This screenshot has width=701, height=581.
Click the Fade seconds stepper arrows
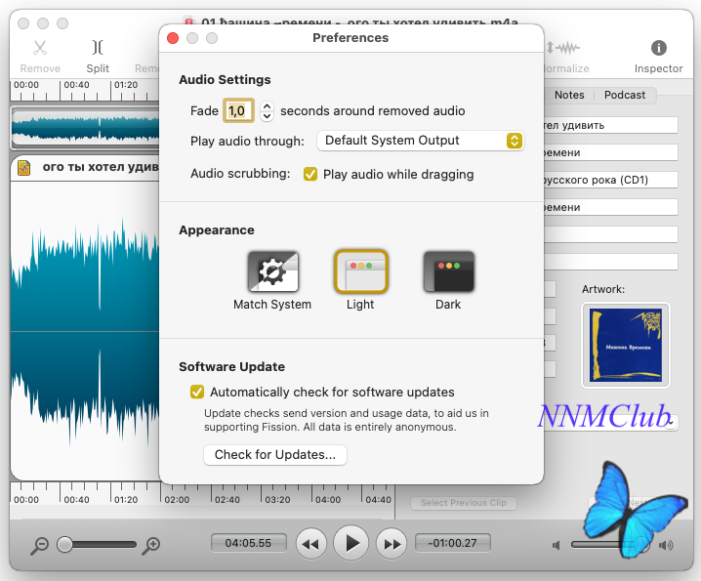(x=267, y=111)
